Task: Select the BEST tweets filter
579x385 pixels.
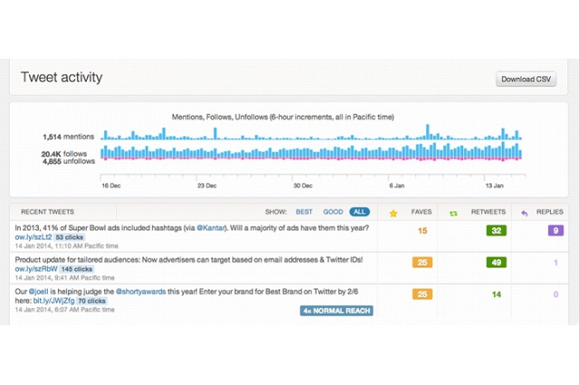Action: [303, 211]
